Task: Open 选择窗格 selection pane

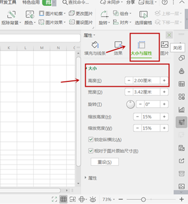Action: pos(143,18)
